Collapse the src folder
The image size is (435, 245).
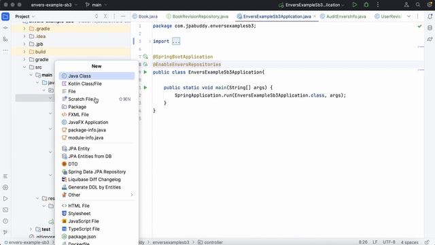pyautogui.click(x=24, y=67)
